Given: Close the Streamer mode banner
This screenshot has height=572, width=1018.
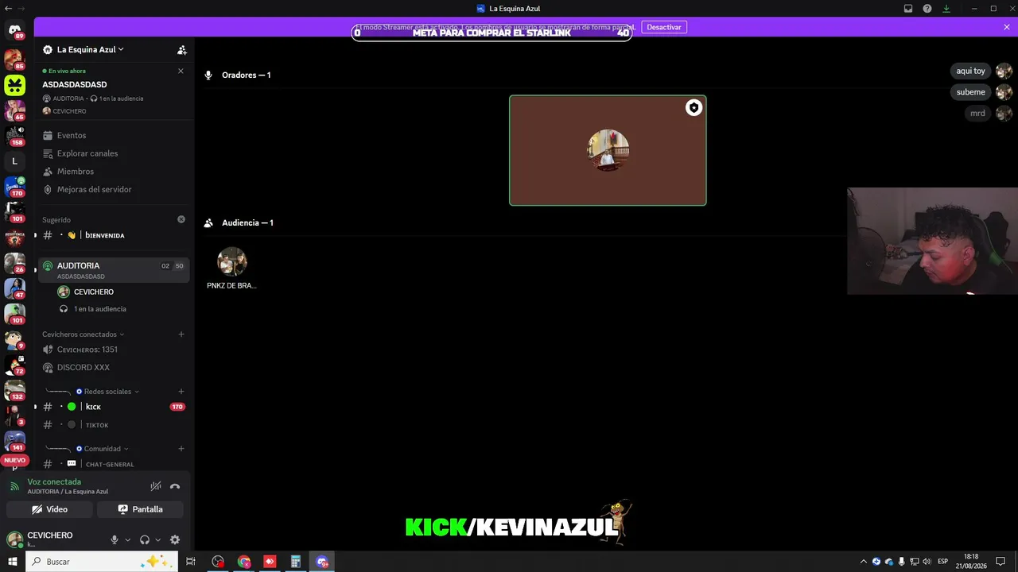Looking at the screenshot, I should pos(1007,27).
